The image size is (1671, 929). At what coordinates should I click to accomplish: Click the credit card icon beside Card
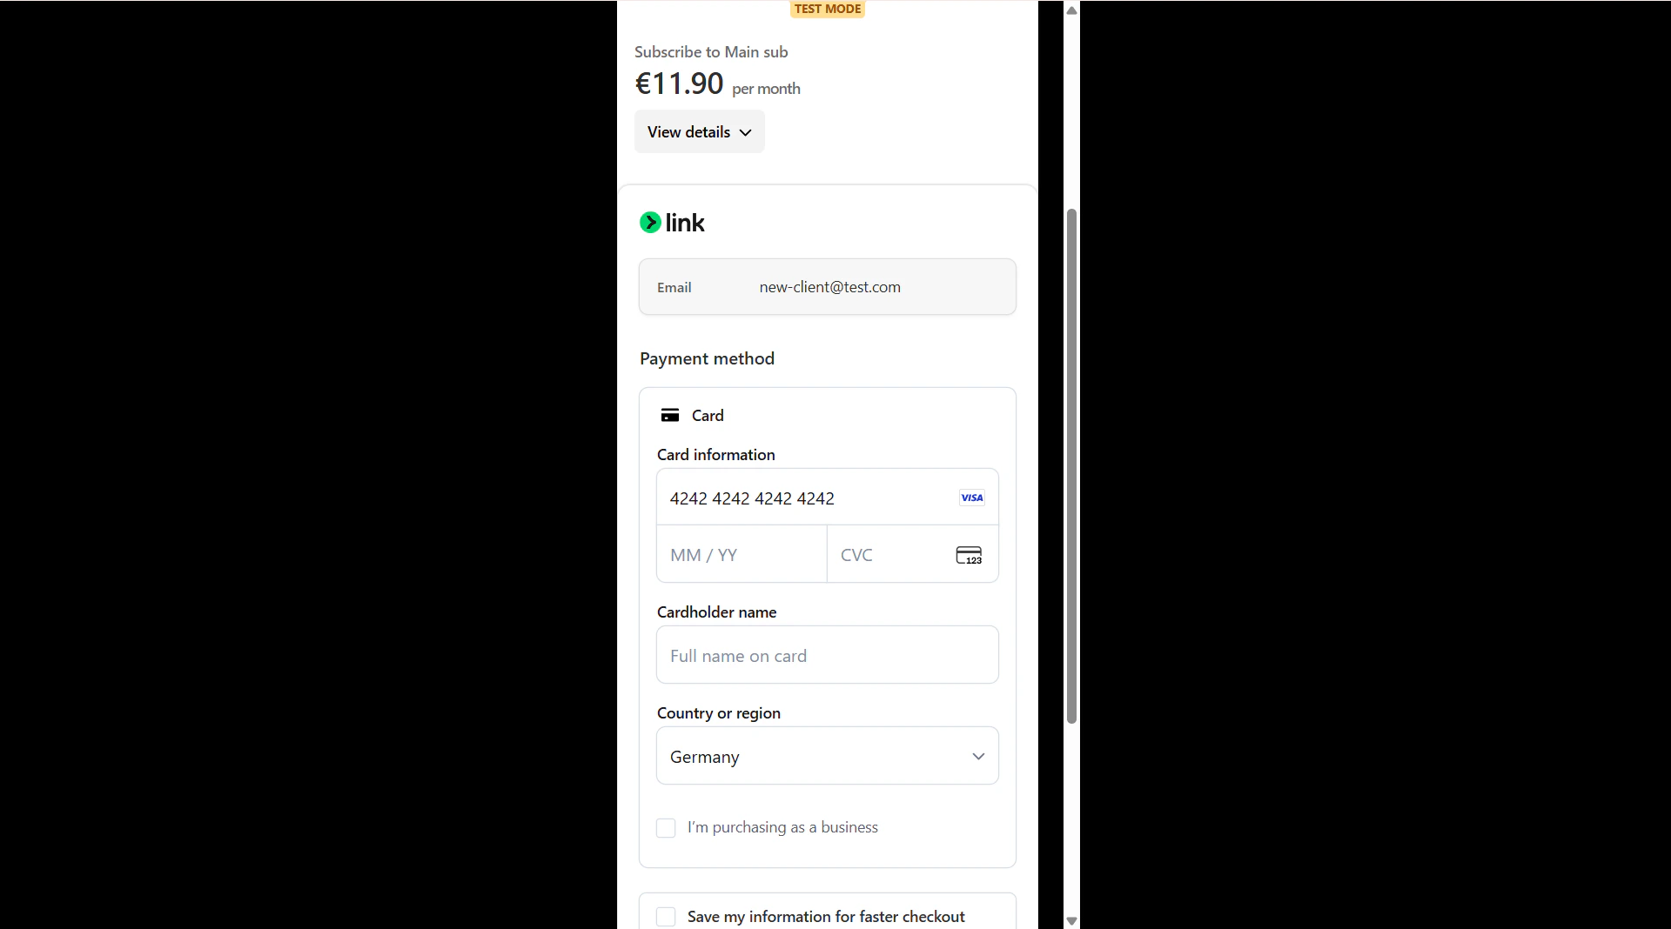tap(670, 416)
